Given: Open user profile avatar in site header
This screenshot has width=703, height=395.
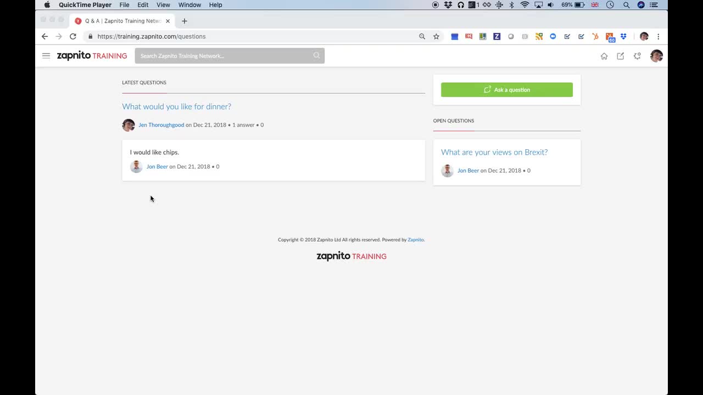Looking at the screenshot, I should click(x=656, y=56).
